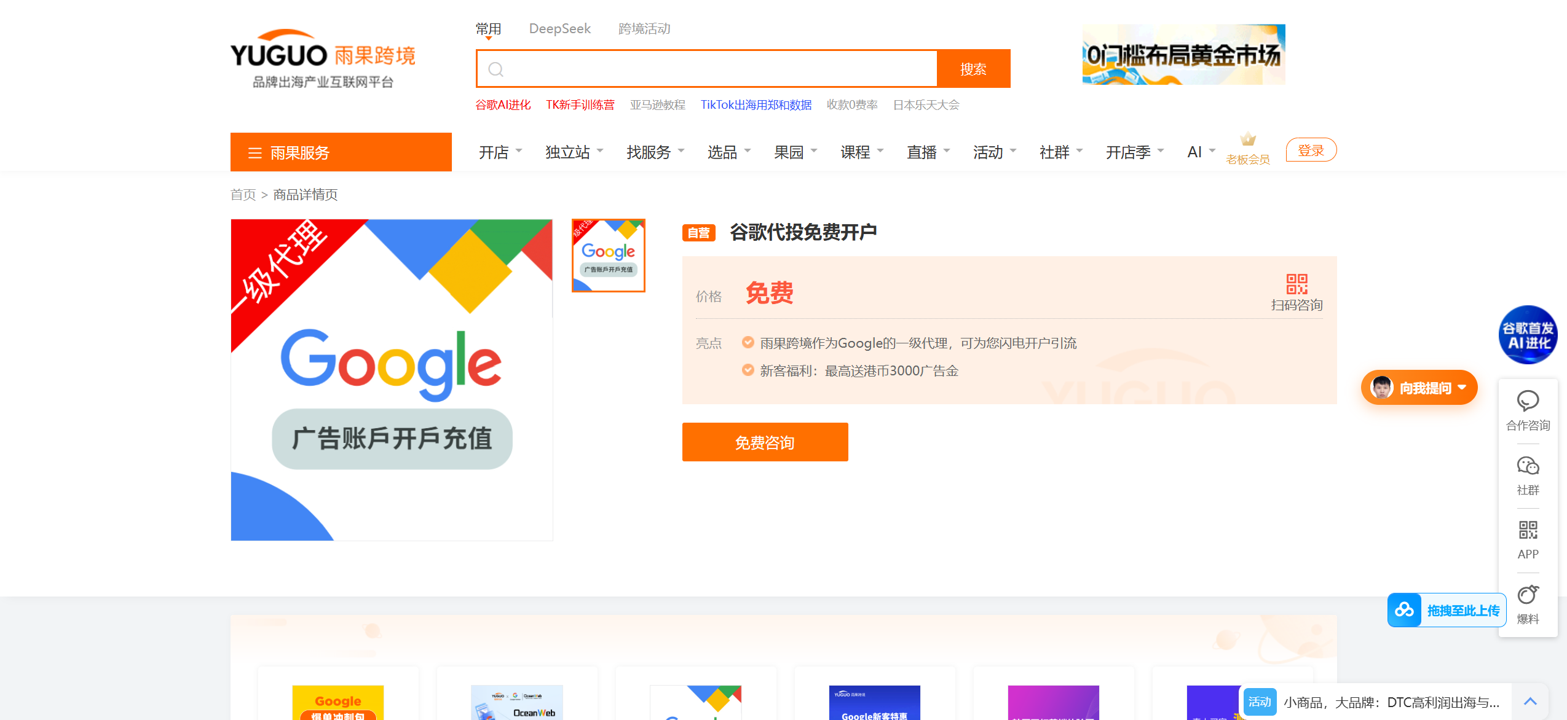Click the YUGUO 雨果跨境 logo
This screenshot has width=1567, height=720.
(323, 59)
